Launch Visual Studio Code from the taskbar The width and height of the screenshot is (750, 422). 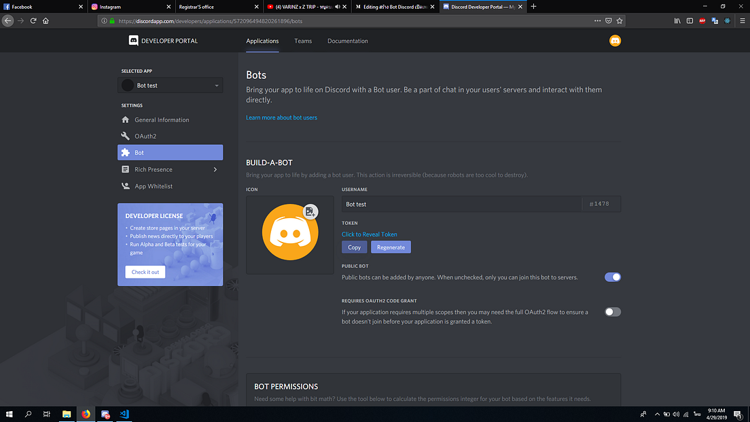coord(124,414)
